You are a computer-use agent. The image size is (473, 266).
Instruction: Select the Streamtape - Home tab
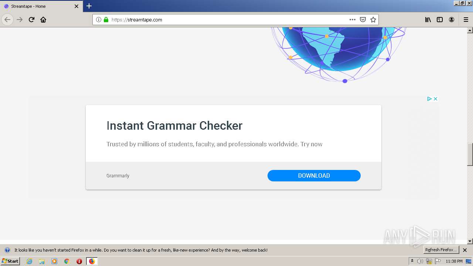pyautogui.click(x=41, y=6)
